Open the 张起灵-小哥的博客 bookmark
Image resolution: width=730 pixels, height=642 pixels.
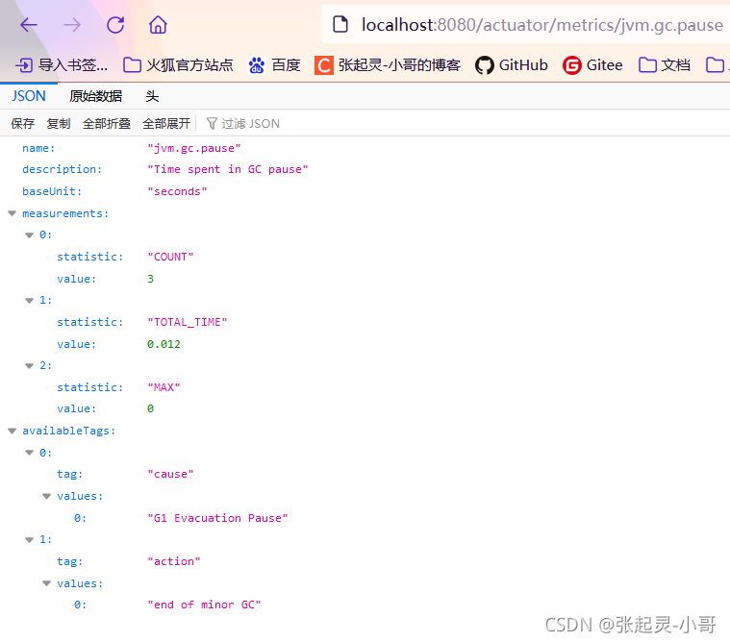[388, 65]
